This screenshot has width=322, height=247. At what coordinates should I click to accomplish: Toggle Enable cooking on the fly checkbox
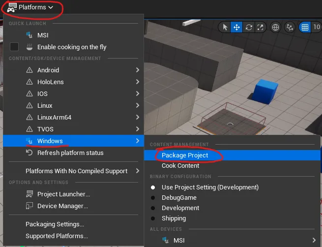point(14,47)
